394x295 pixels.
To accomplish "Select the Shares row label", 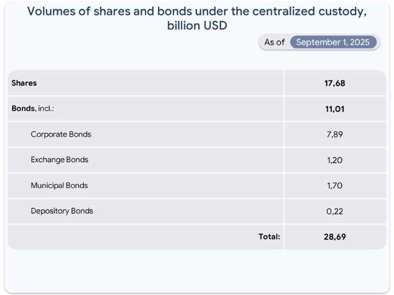I will point(24,83).
